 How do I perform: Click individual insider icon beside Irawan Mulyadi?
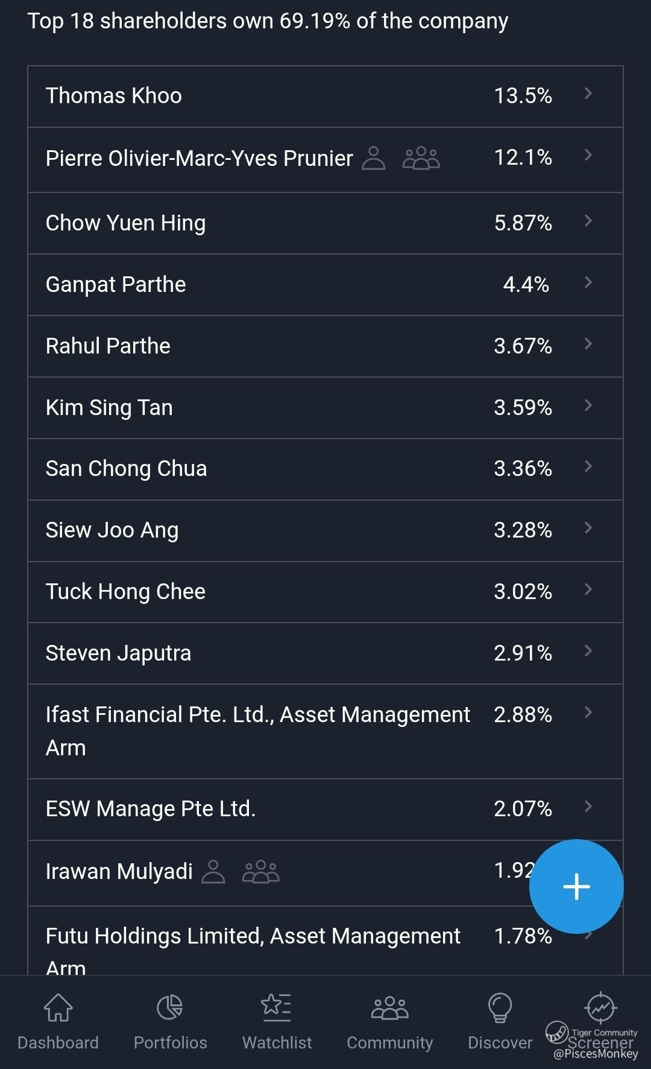213,871
